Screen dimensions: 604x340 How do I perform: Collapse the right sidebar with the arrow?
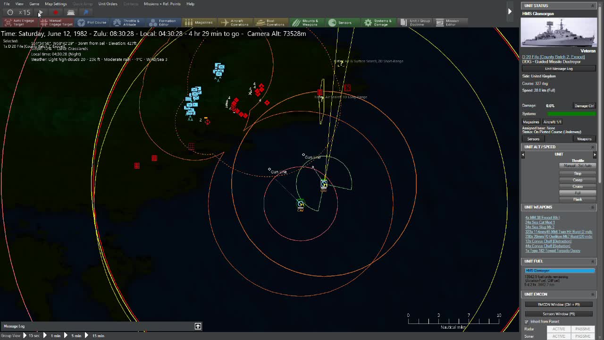510,11
